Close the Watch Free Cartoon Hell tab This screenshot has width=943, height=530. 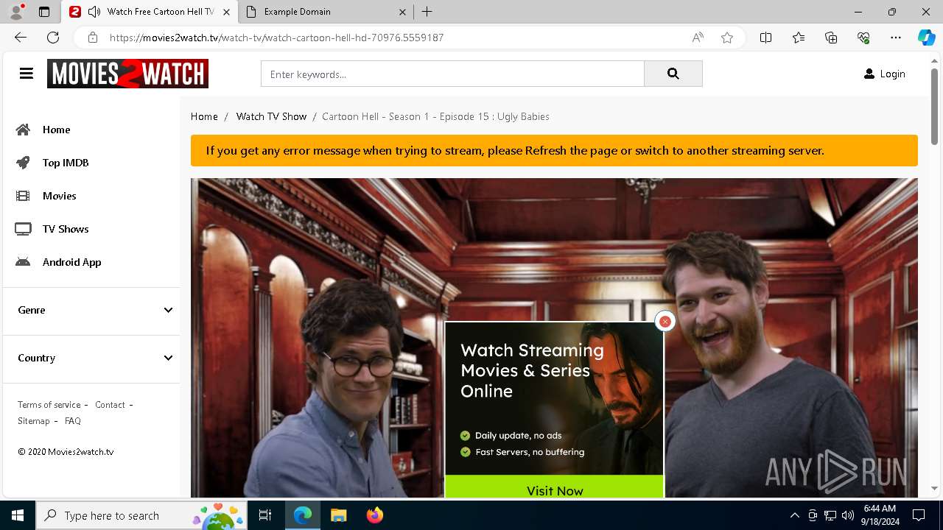[x=226, y=12]
